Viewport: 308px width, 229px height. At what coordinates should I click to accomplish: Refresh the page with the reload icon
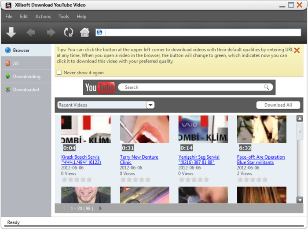pos(68,32)
